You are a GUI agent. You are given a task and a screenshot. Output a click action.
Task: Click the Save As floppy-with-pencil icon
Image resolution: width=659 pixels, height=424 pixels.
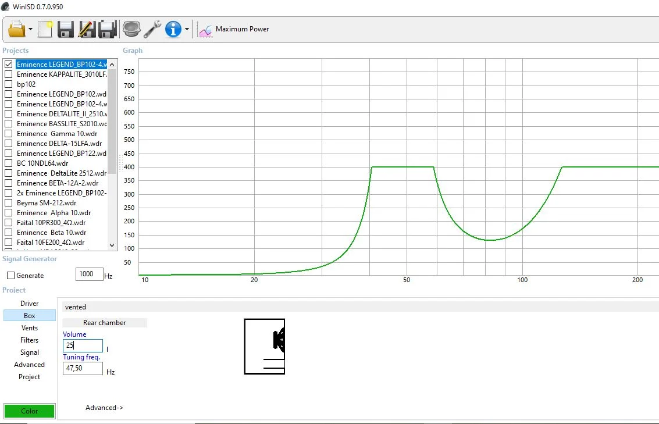point(87,28)
